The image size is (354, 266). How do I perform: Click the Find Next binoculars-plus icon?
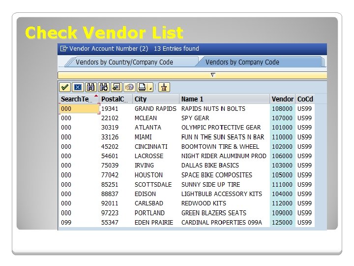[104, 87]
